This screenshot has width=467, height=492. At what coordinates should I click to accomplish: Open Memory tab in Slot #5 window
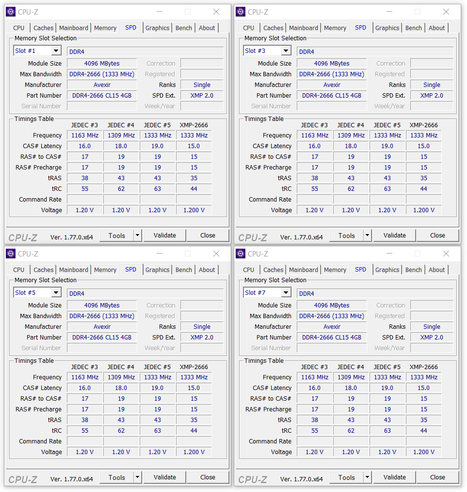pyautogui.click(x=105, y=270)
